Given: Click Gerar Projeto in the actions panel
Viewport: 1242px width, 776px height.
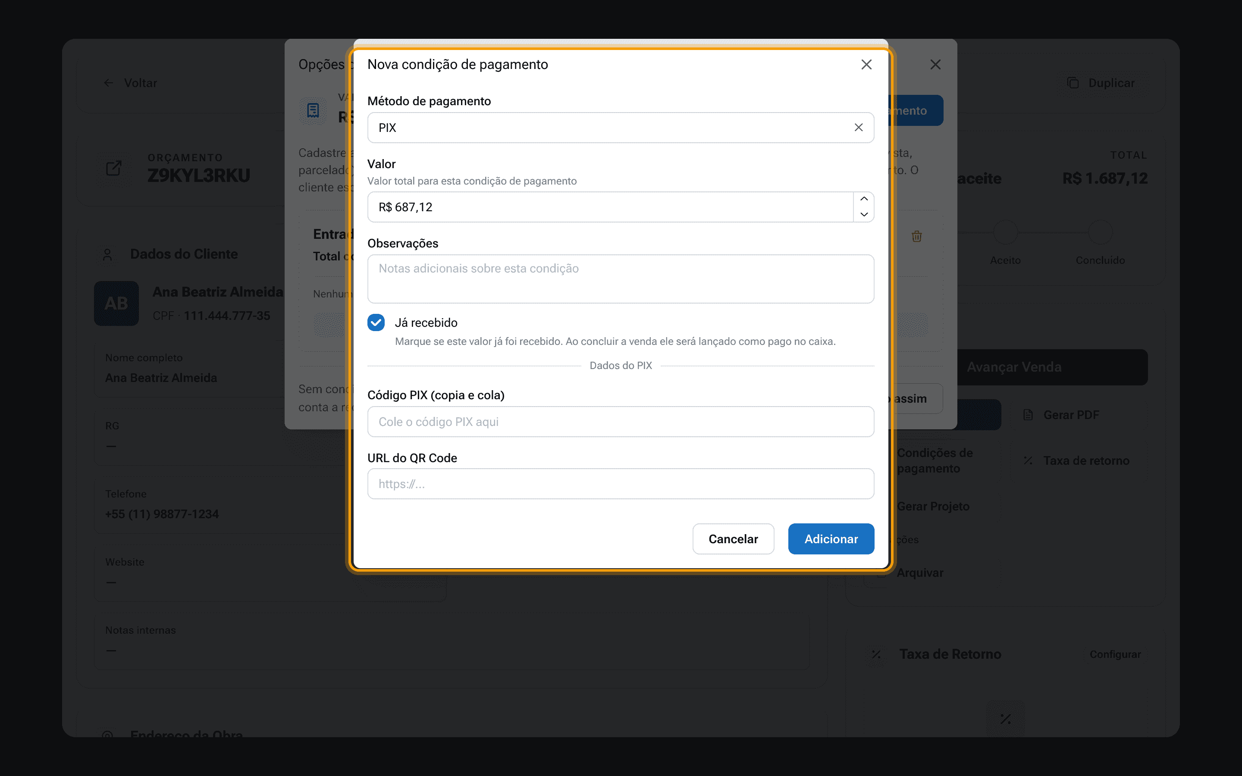Looking at the screenshot, I should pyautogui.click(x=933, y=507).
